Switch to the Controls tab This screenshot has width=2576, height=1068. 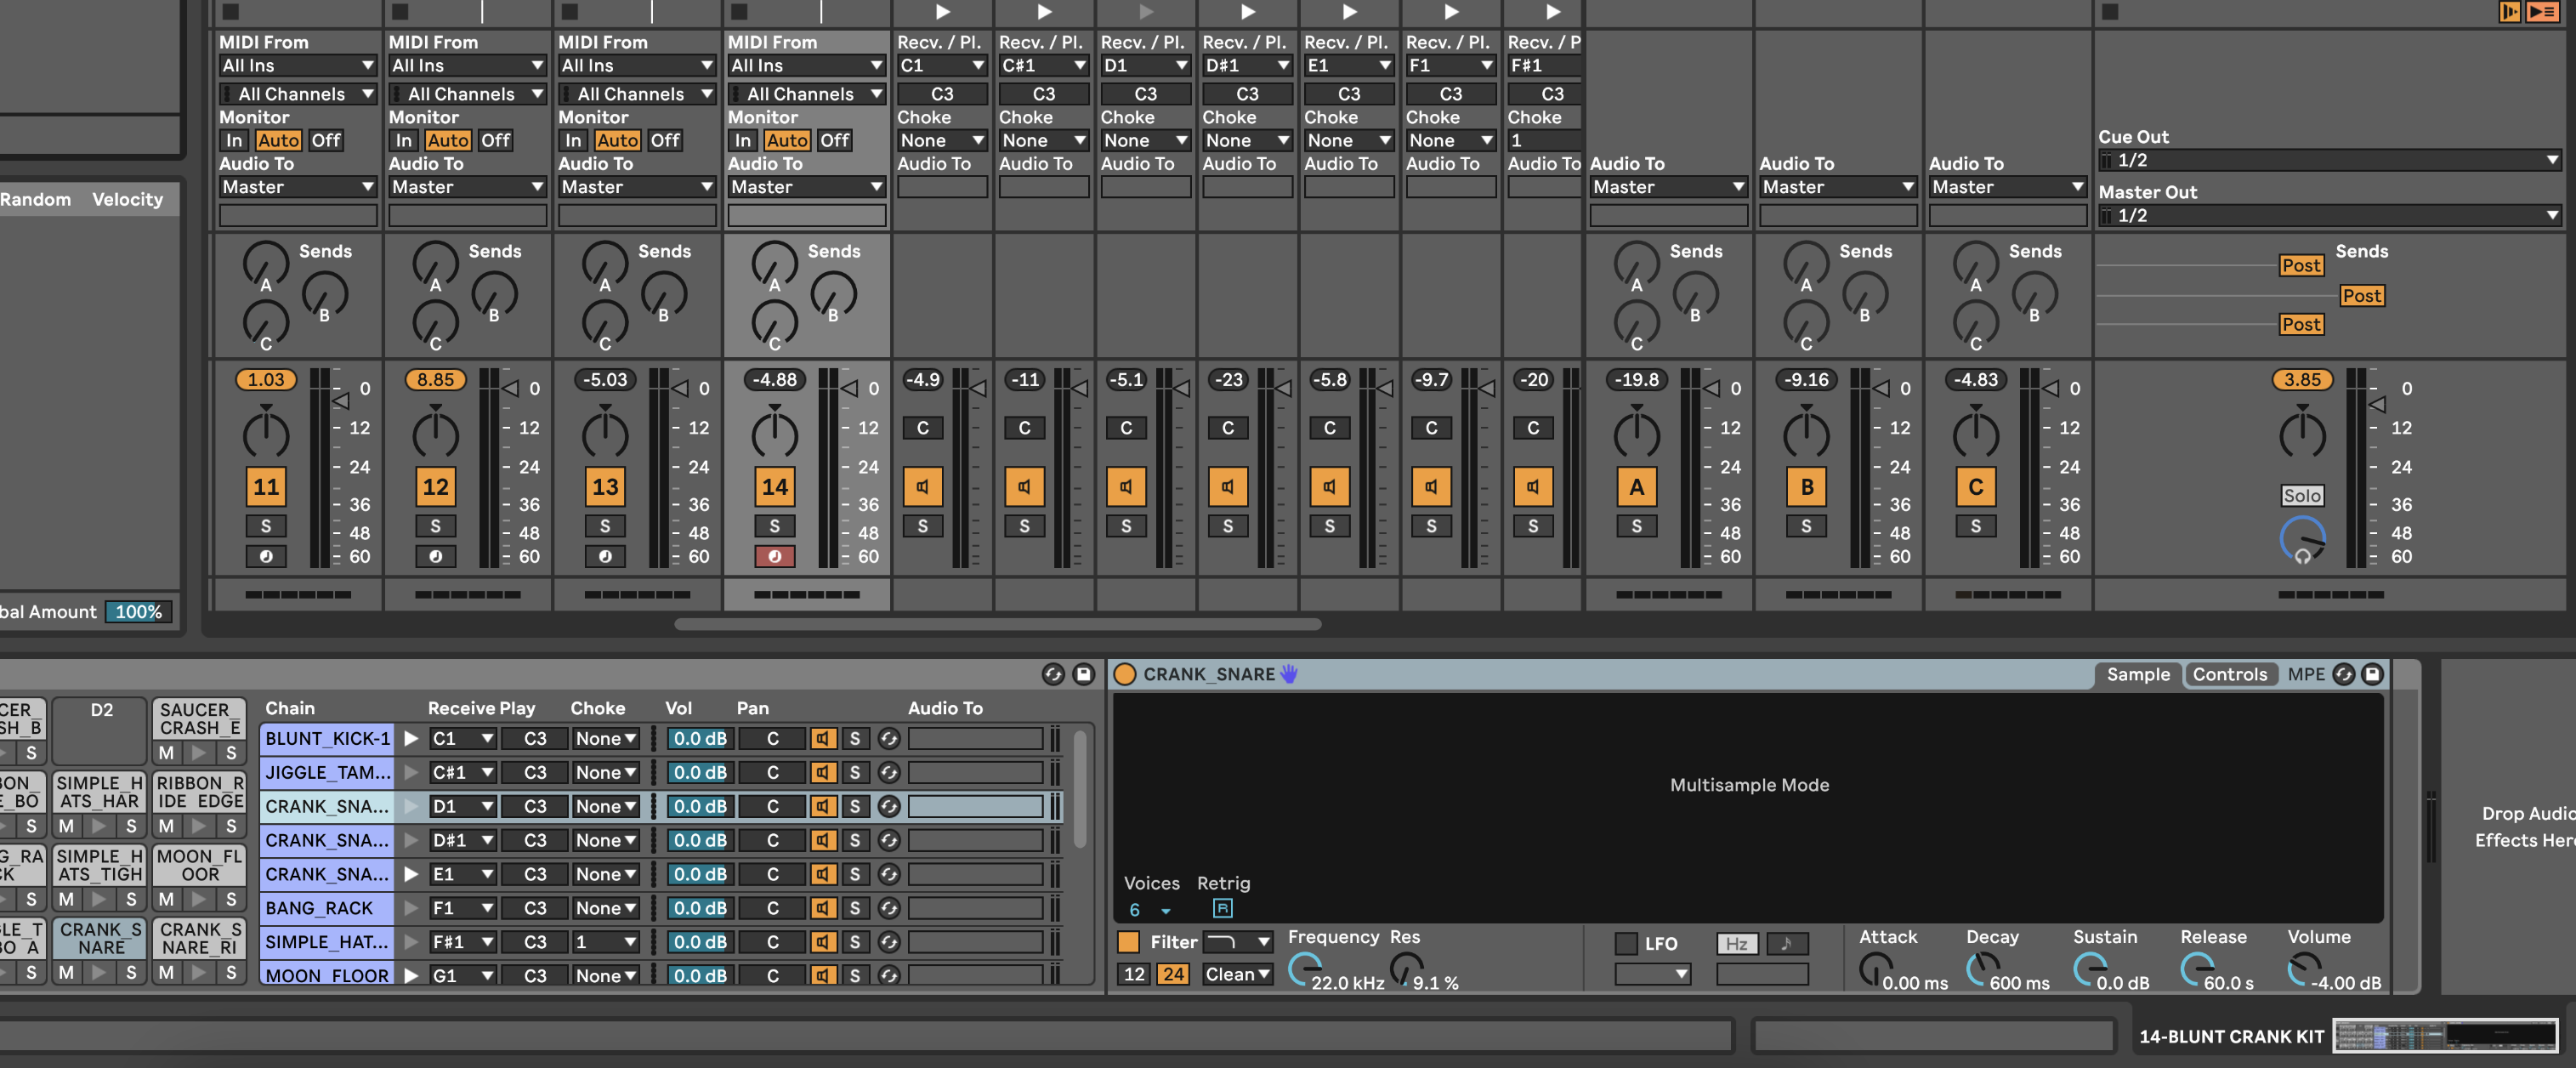(x=2229, y=674)
